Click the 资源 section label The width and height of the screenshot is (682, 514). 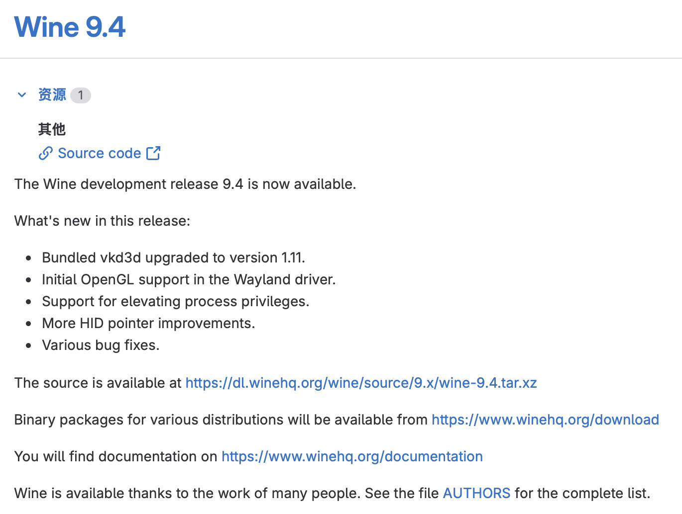point(52,94)
